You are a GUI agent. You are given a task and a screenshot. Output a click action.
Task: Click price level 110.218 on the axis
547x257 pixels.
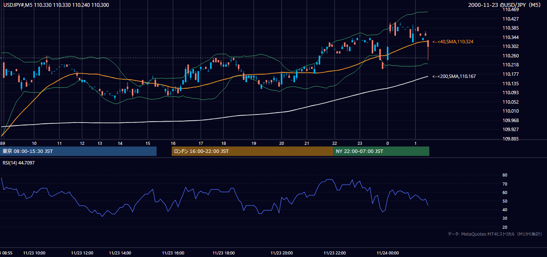point(511,65)
